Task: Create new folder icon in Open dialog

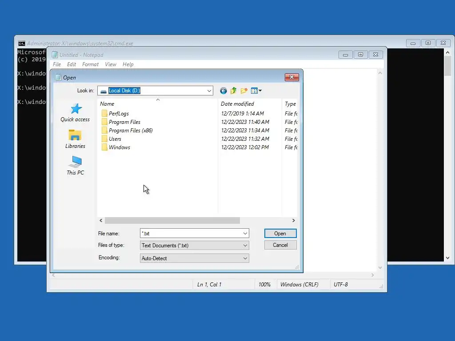Action: tap(244, 91)
